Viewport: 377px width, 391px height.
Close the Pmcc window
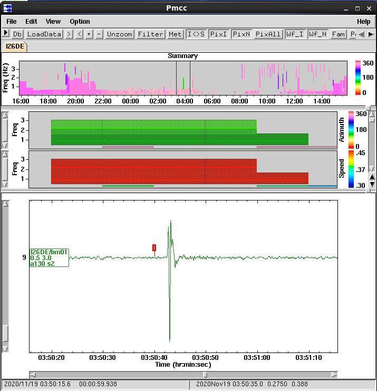(x=369, y=8)
